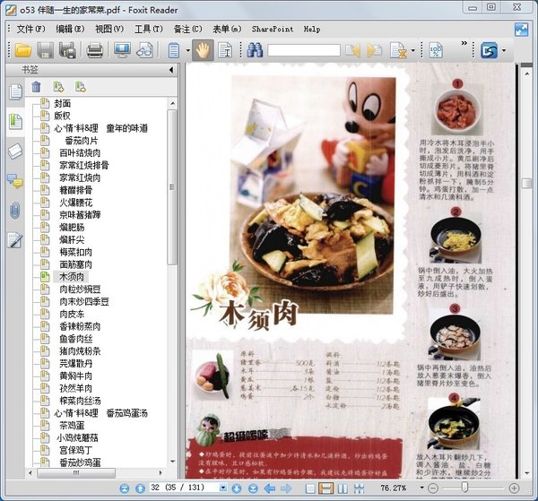Click the binoculars search icon
The height and width of the screenshot is (501, 538).
click(x=255, y=50)
